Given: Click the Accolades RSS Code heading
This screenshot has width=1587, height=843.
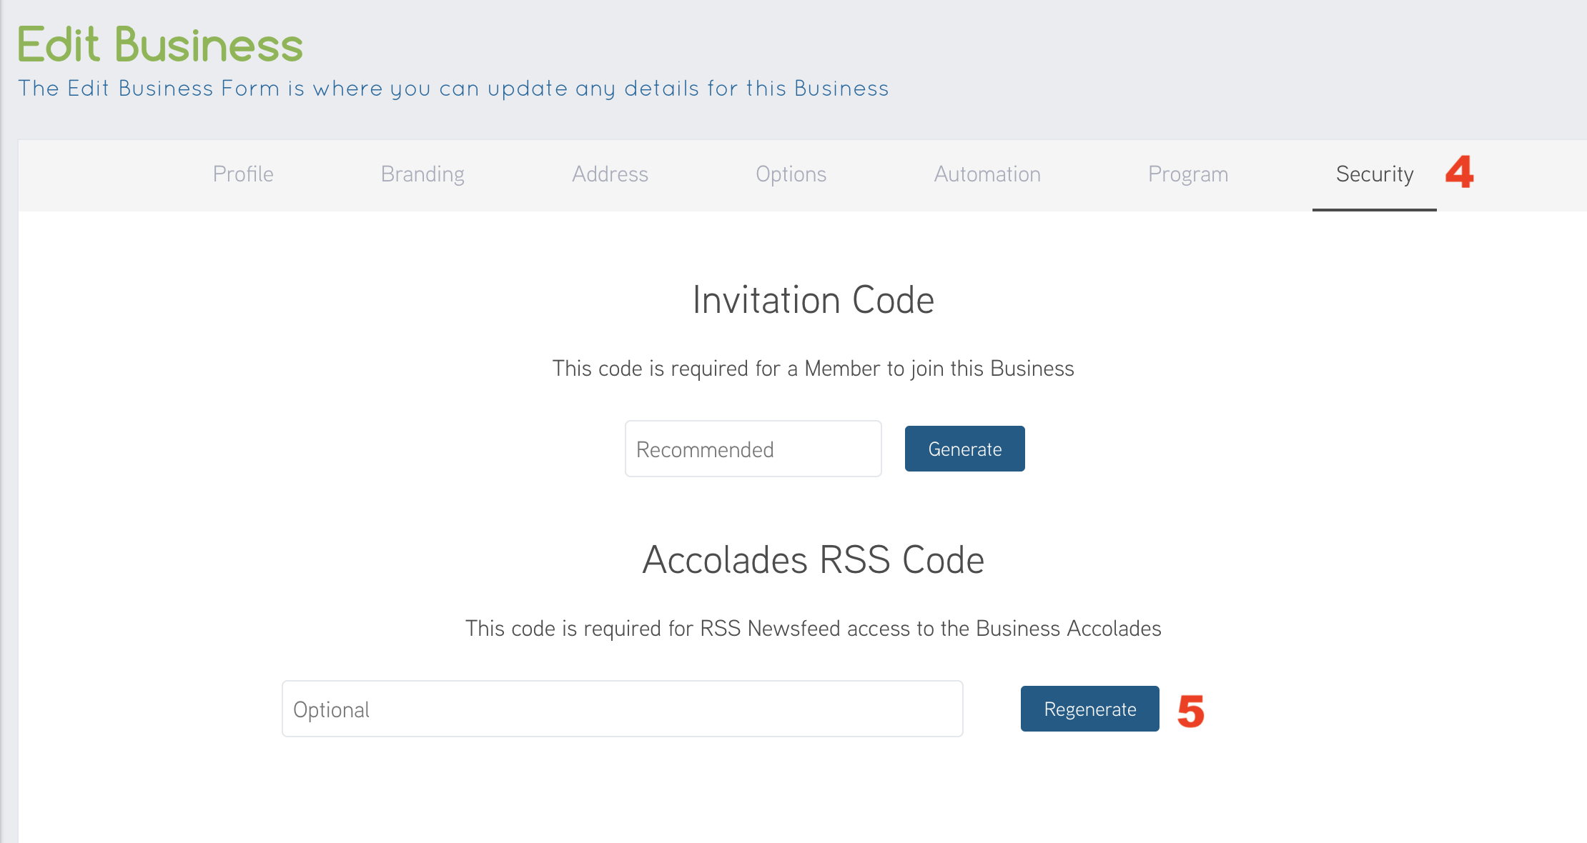Looking at the screenshot, I should (813, 560).
